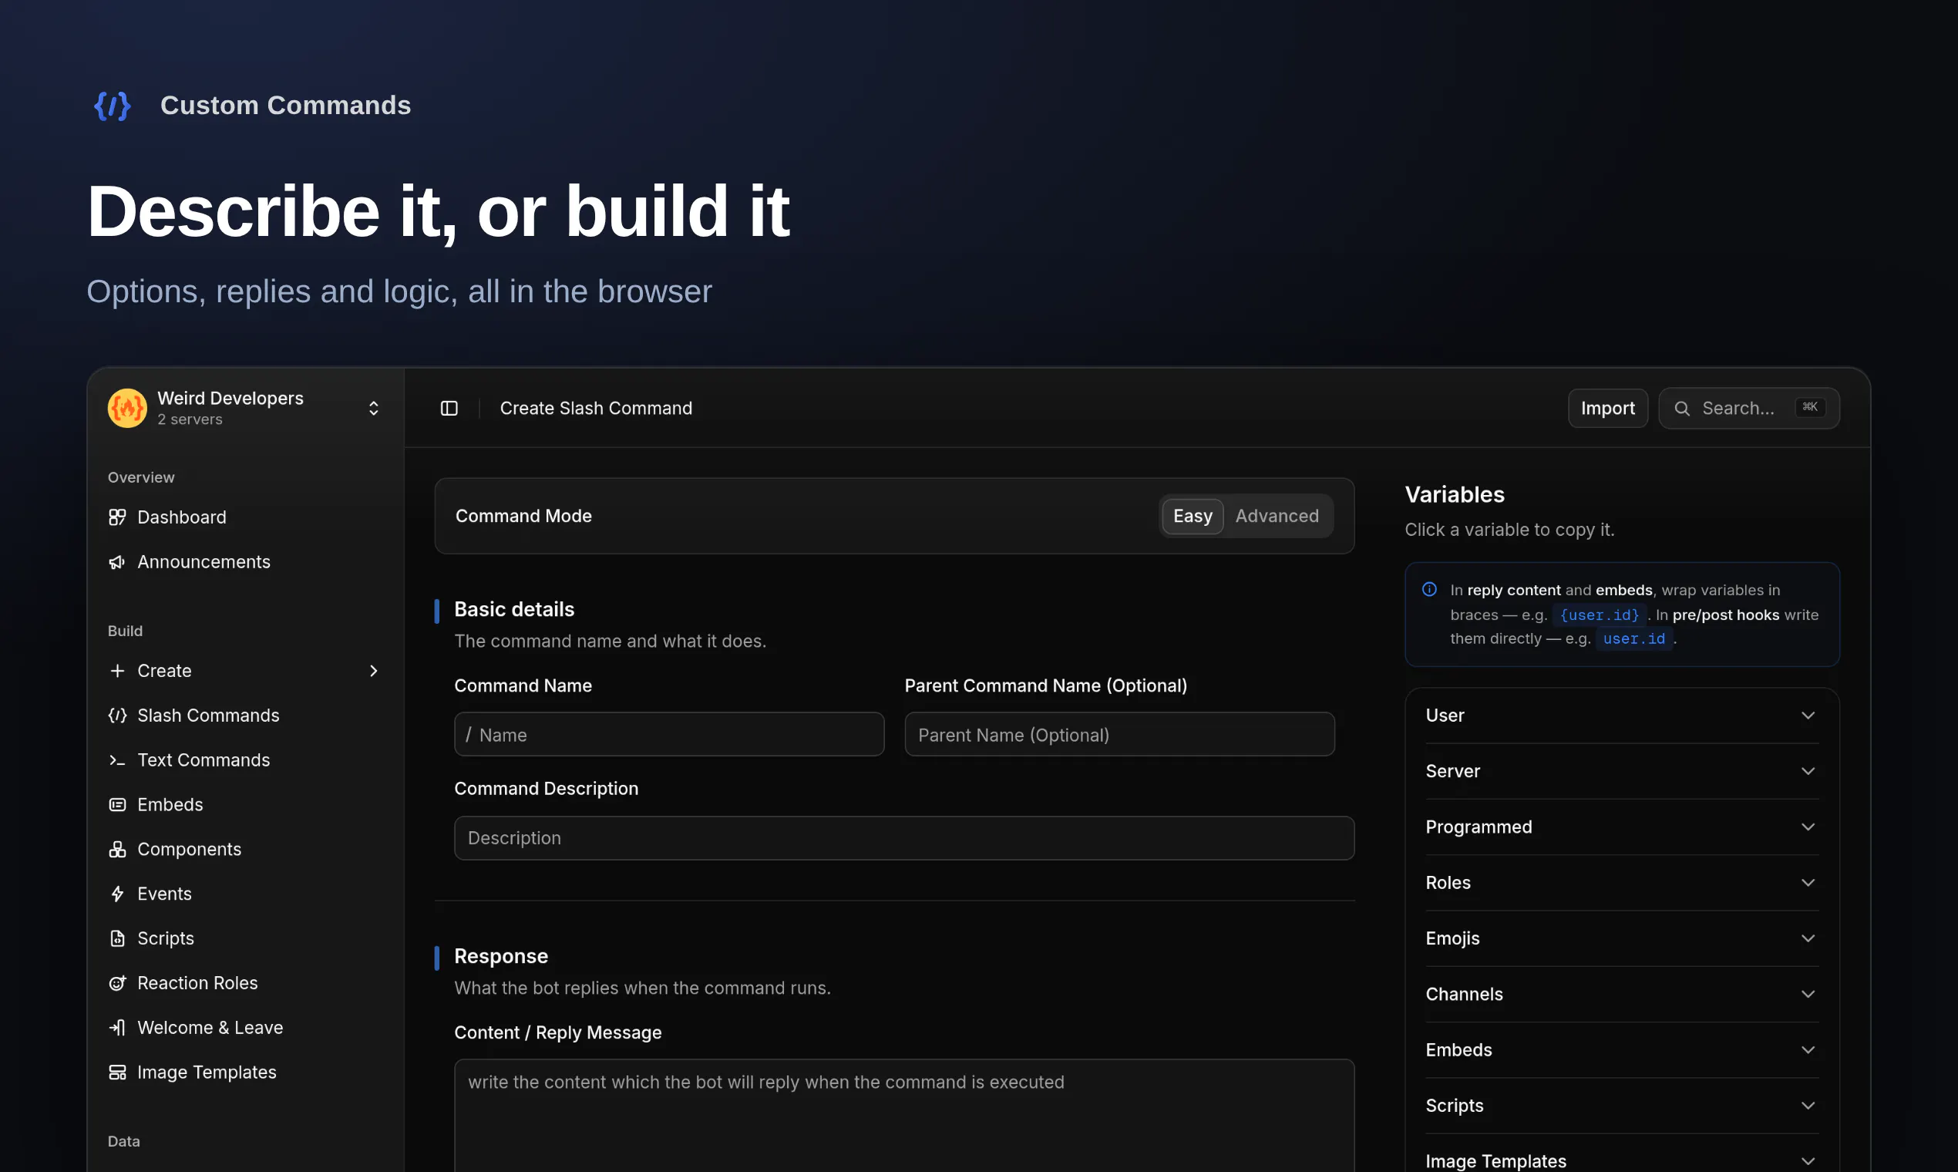Click the '2 servers' text under Weird Developers
Screen dimensions: 1958x1172
190,419
